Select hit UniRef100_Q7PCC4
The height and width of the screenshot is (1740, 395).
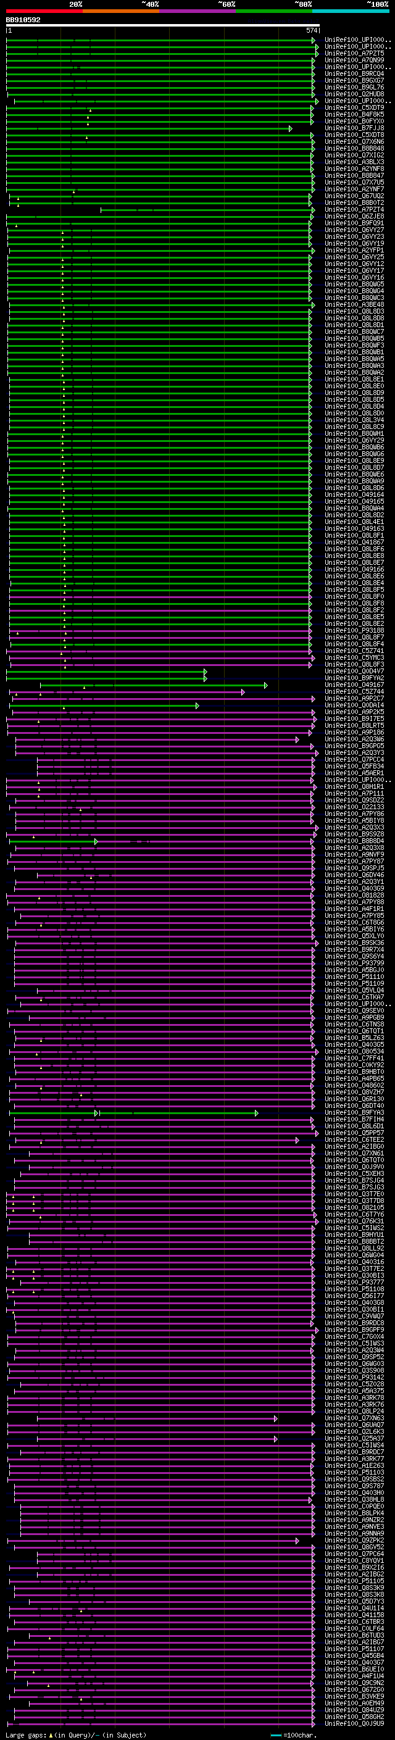pos(354,760)
